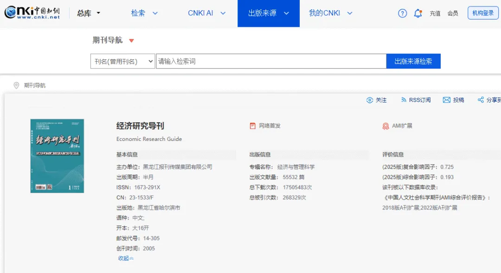Click the 17505483次 download count
The height and width of the screenshot is (273, 501).
[297, 187]
